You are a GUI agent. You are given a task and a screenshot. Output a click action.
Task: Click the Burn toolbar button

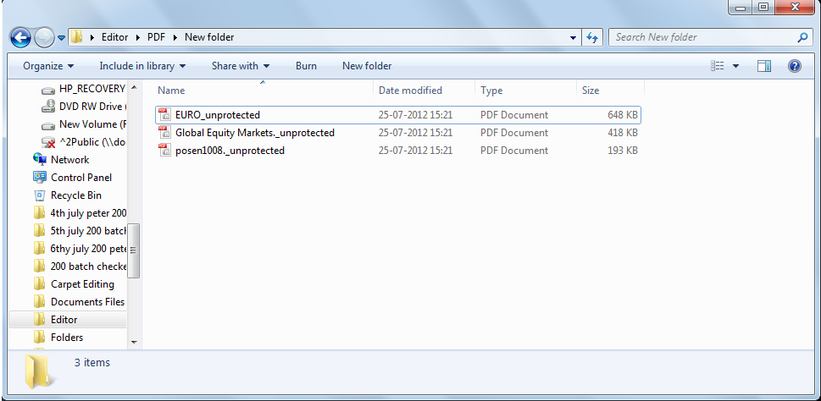[x=306, y=66]
